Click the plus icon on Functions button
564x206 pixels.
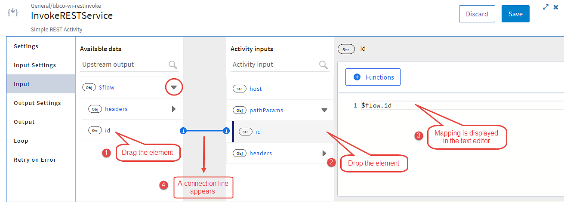click(357, 77)
